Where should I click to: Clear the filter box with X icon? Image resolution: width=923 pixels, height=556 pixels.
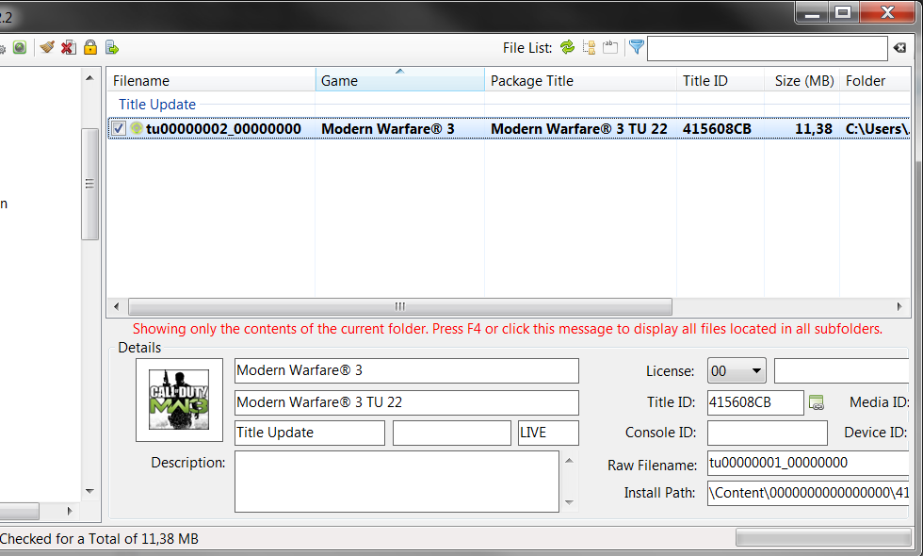(900, 48)
